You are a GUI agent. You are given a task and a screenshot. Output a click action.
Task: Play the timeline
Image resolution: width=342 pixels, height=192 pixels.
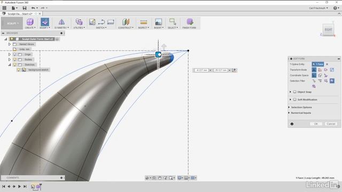coord(19,186)
